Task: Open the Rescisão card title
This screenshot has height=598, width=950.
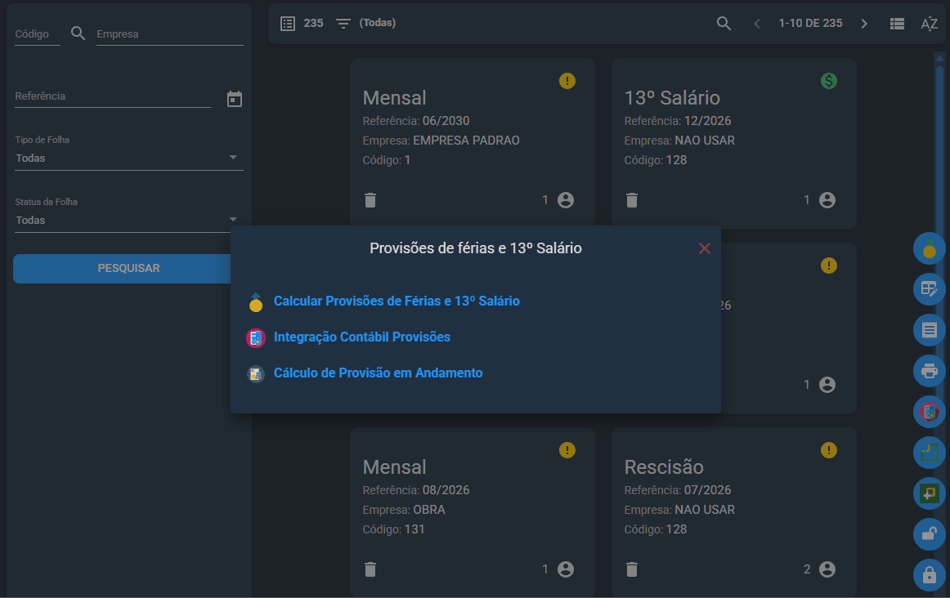Action: (x=664, y=467)
